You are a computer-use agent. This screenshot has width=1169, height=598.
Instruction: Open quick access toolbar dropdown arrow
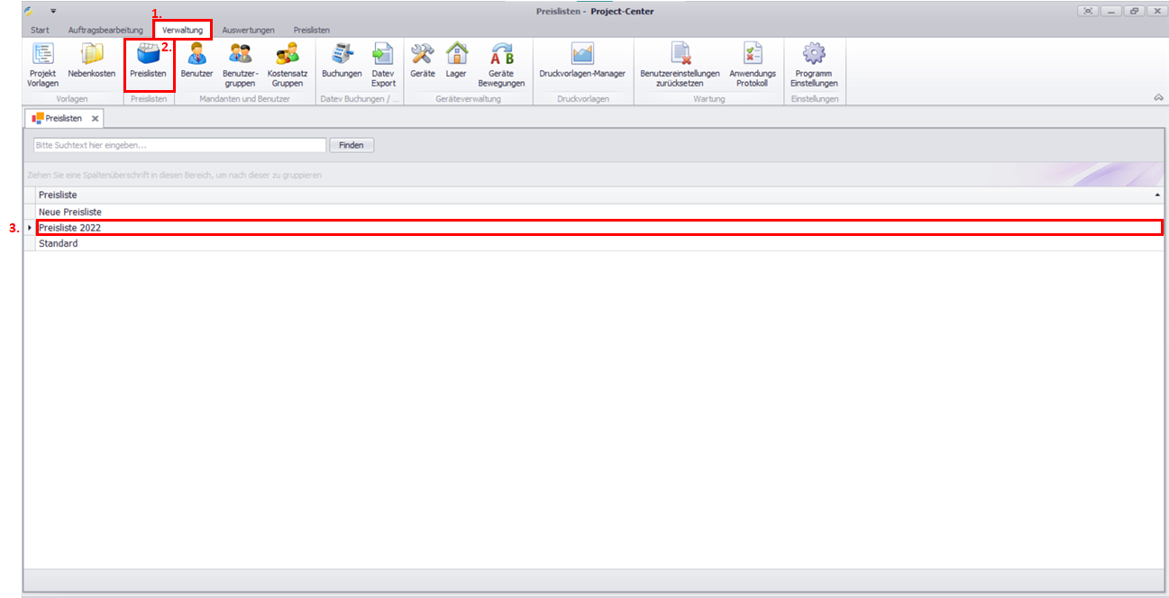pos(53,11)
